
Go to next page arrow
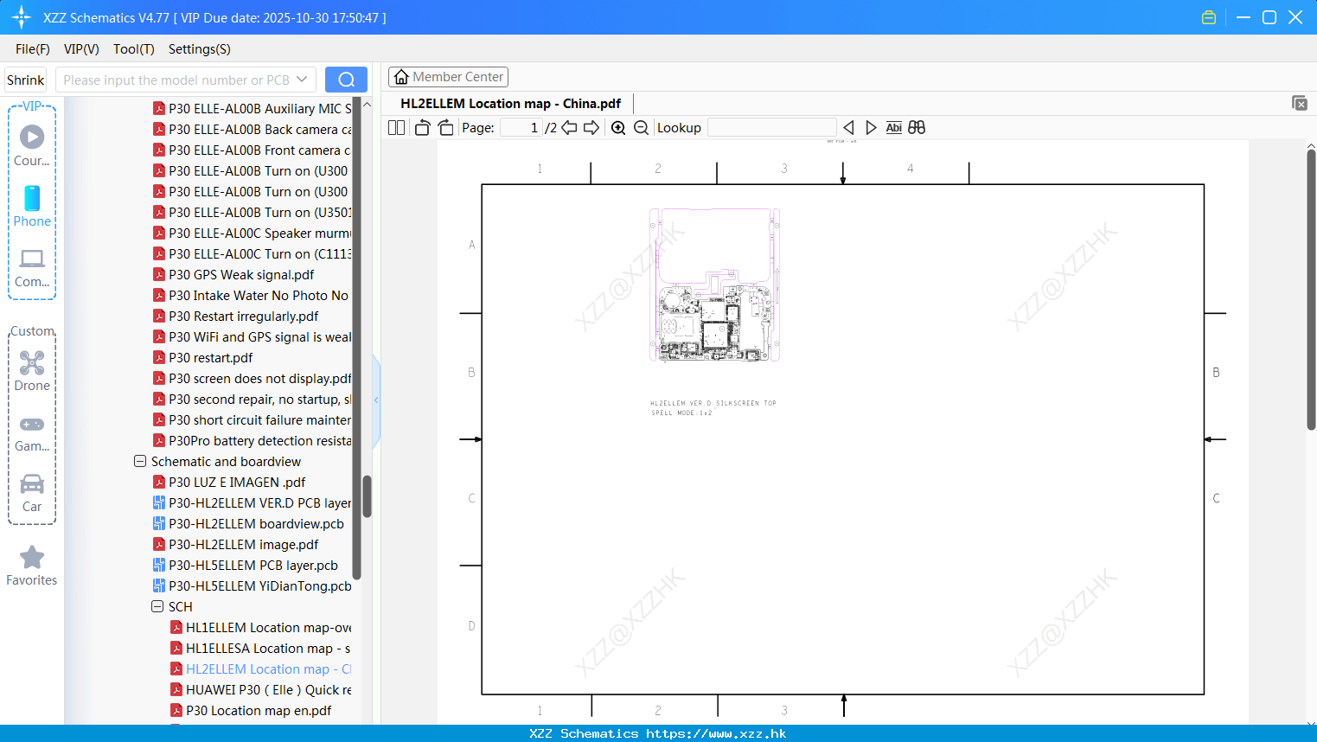pyautogui.click(x=591, y=128)
